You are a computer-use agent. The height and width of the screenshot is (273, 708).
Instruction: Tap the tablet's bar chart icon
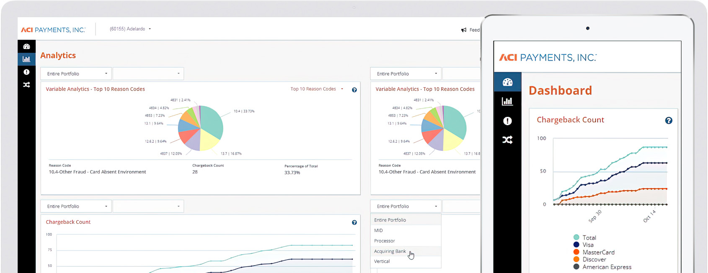coord(507,101)
